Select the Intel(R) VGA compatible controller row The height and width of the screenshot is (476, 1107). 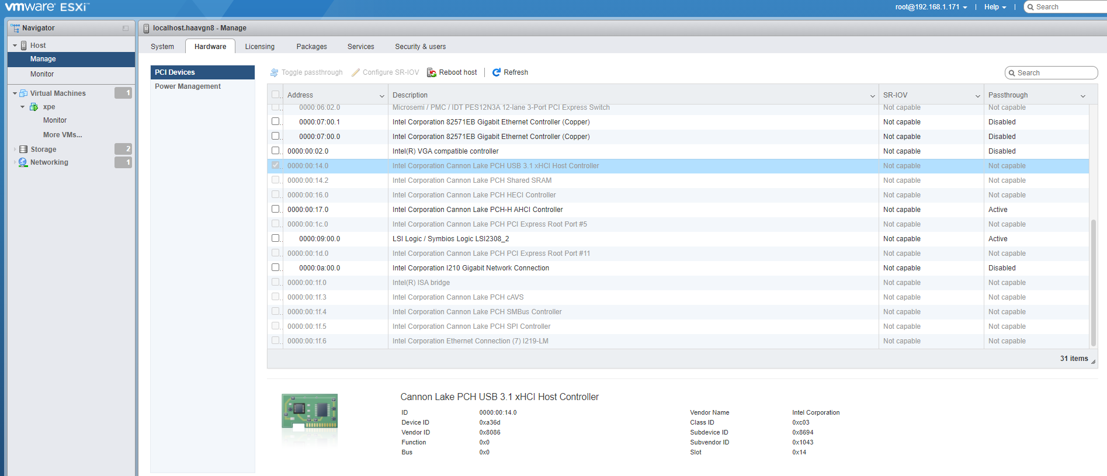click(x=678, y=151)
